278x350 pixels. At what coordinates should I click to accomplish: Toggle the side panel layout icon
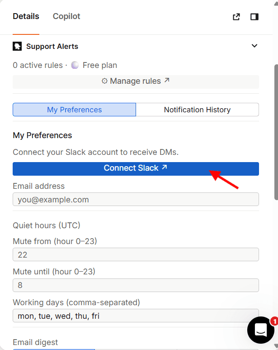point(254,17)
